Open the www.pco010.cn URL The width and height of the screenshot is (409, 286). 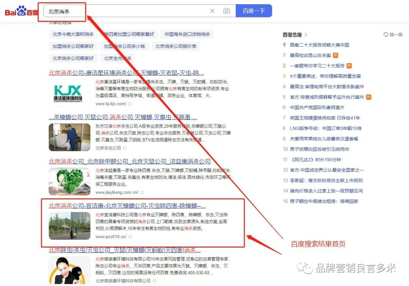111,237
